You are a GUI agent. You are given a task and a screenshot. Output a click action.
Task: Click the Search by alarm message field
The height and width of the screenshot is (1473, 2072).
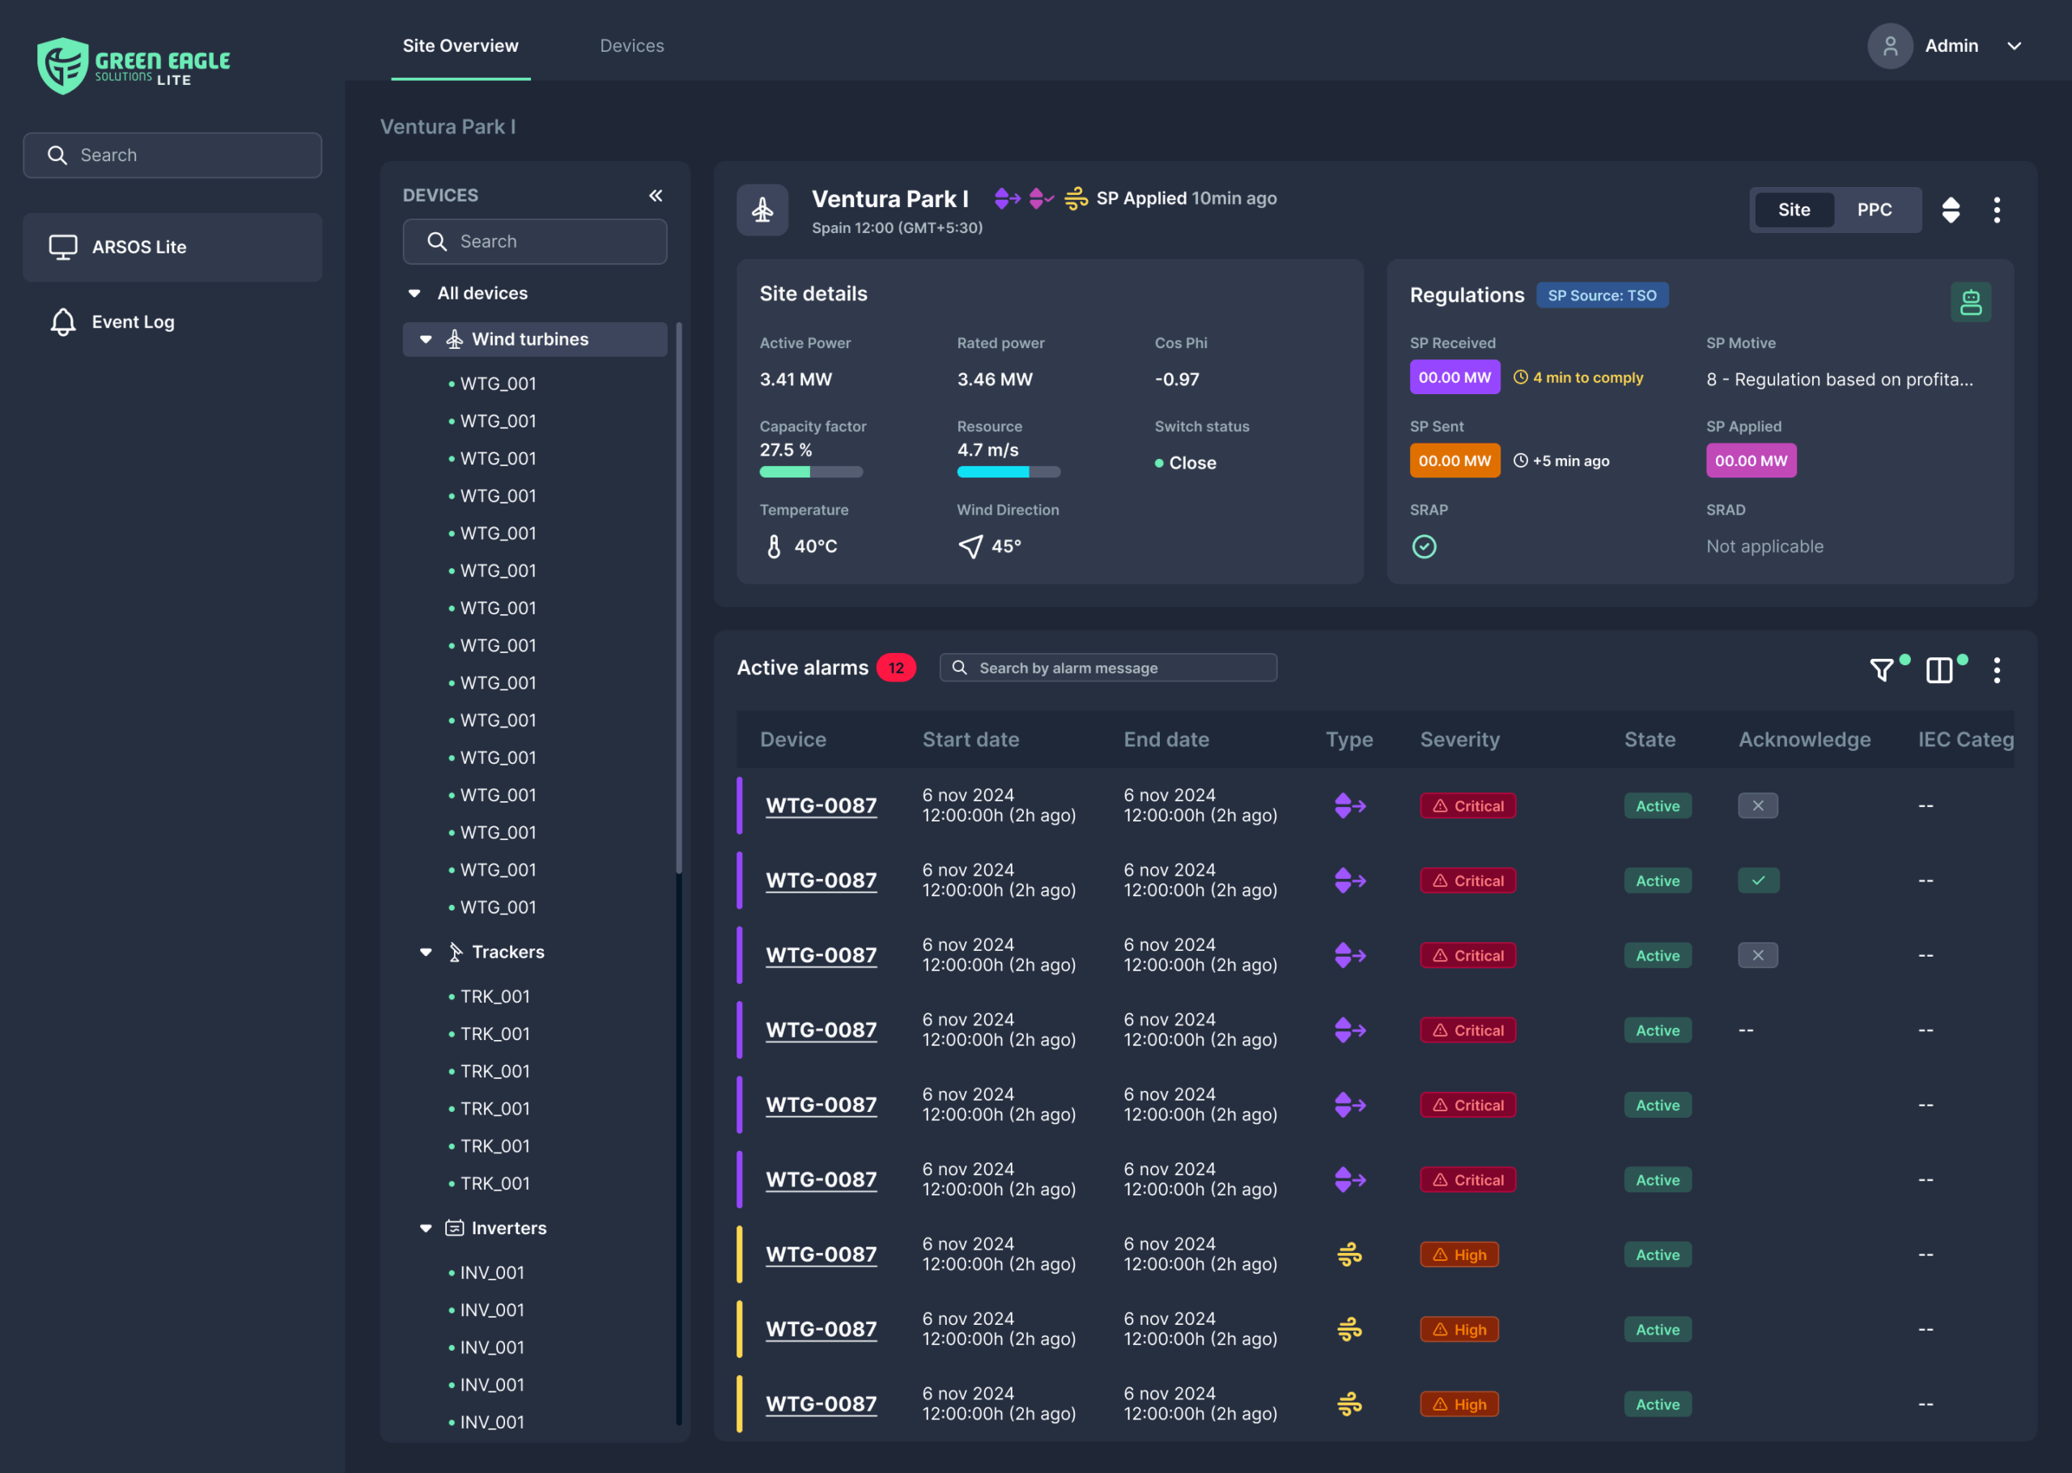tap(1108, 668)
